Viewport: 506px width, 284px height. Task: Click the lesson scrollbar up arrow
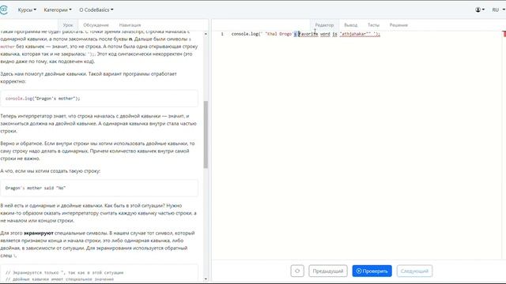(206, 33)
